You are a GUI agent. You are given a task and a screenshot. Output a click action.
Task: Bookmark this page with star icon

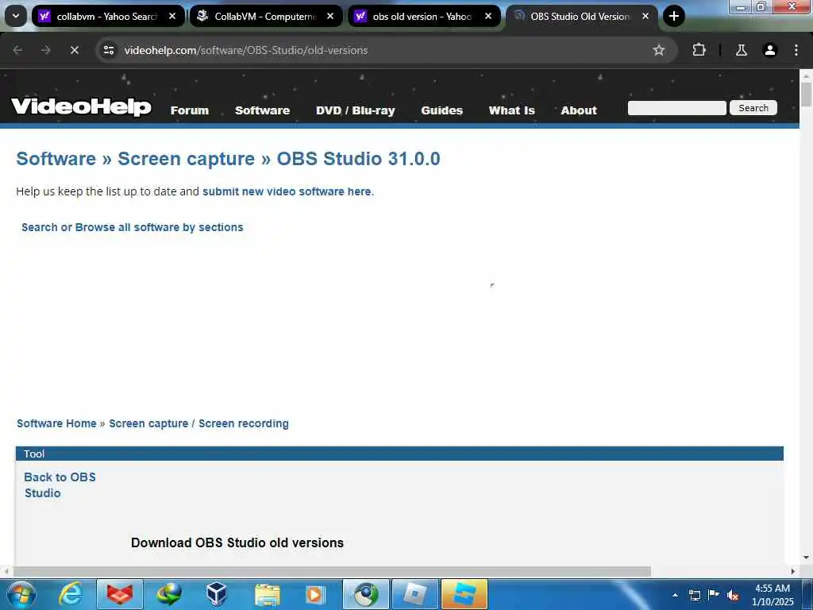658,50
